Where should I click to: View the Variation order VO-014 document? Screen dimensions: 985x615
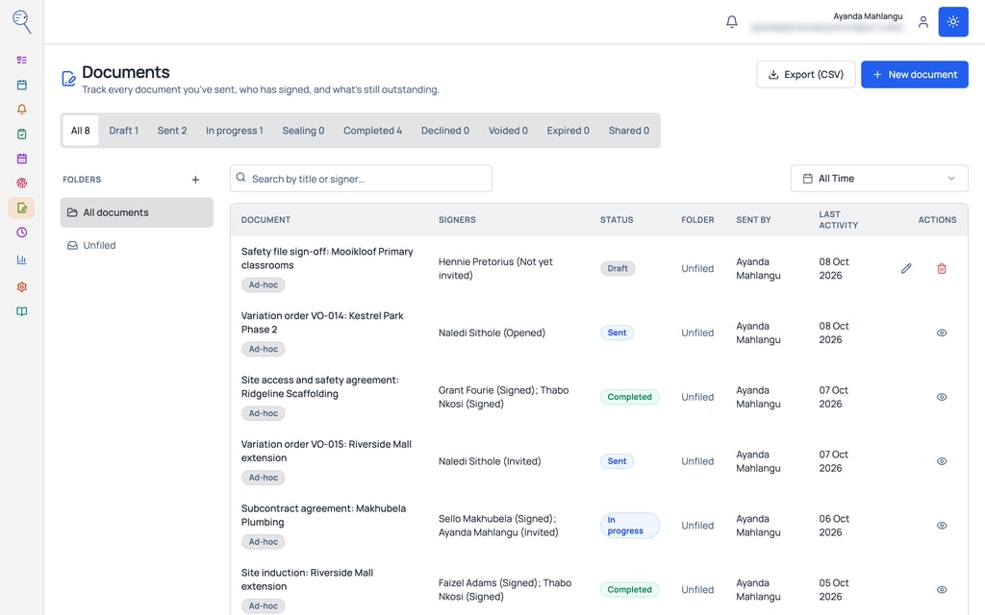click(942, 332)
